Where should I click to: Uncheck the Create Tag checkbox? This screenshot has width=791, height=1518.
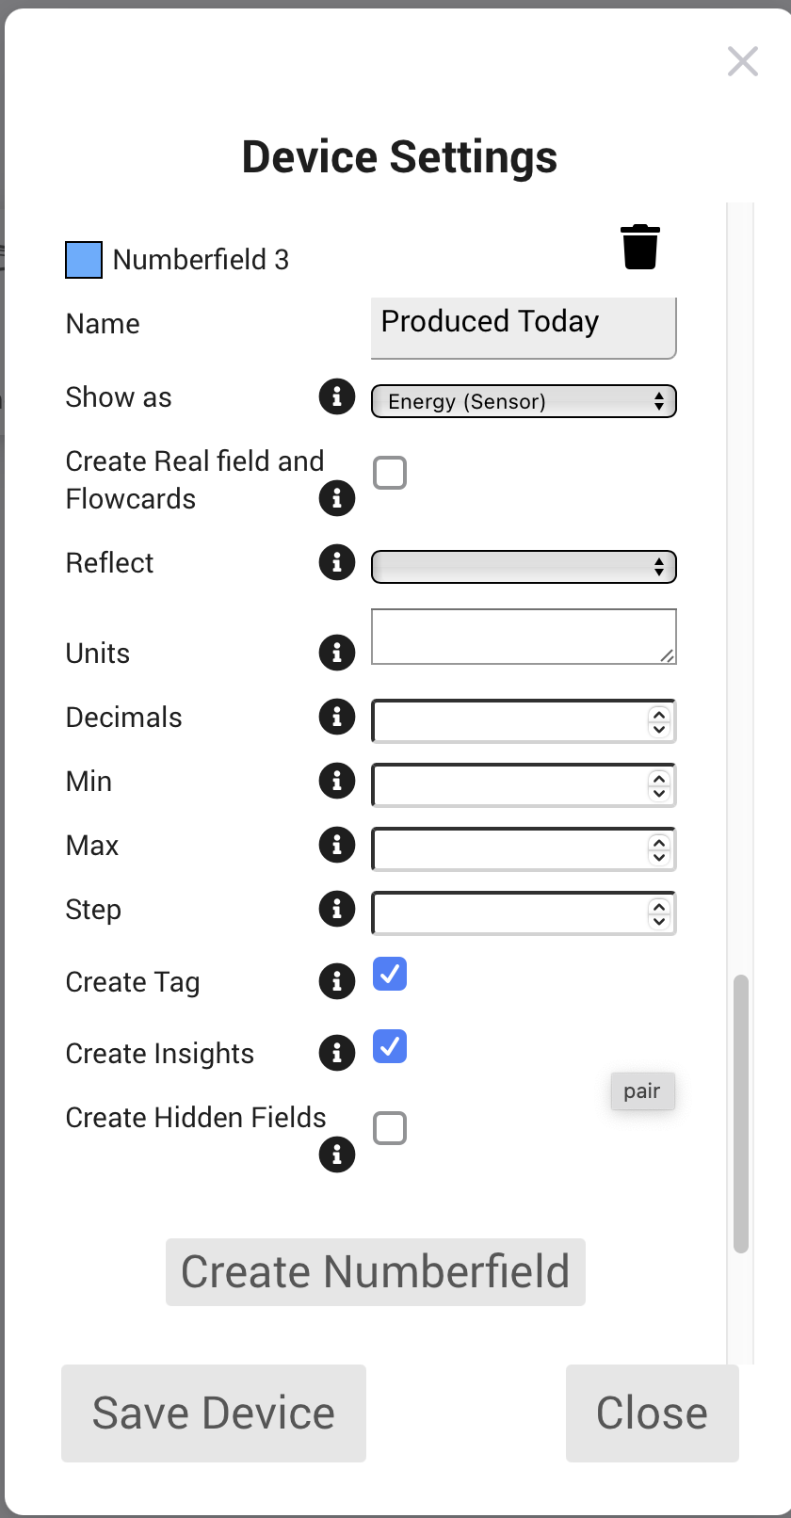[390, 975]
